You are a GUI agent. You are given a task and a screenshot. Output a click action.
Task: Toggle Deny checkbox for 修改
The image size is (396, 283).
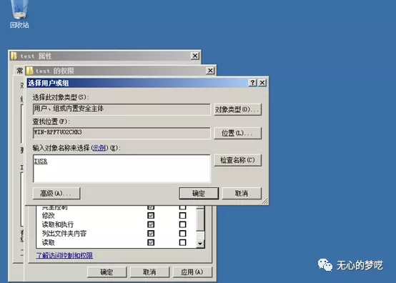pyautogui.click(x=182, y=216)
